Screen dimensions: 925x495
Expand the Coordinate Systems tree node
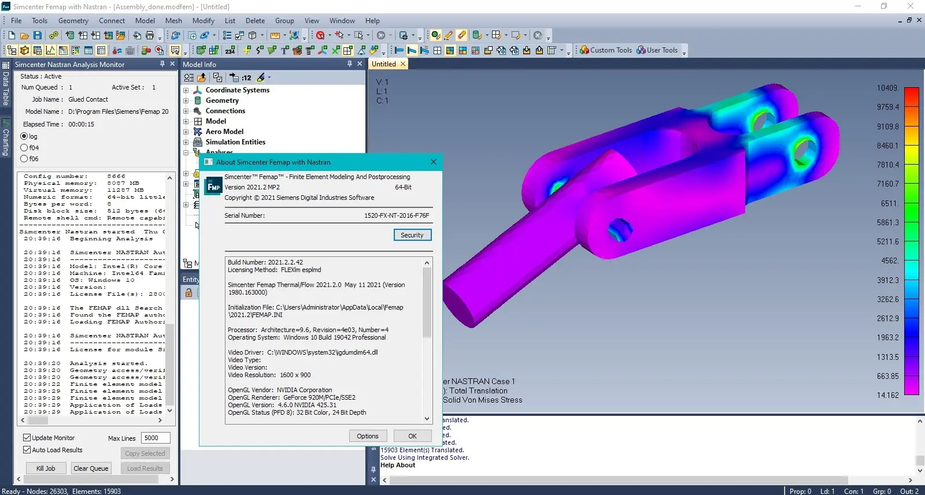[x=186, y=90]
